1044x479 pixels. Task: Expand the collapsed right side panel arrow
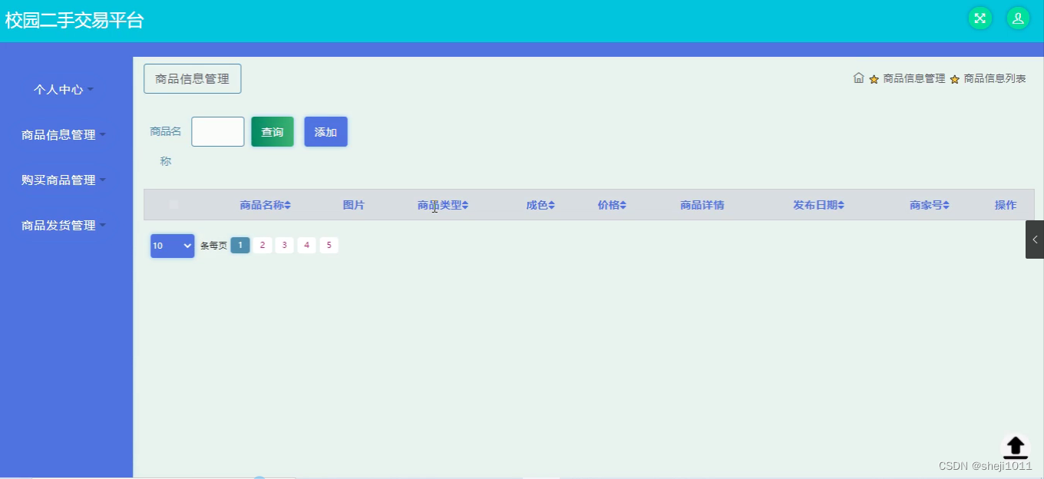click(1035, 240)
